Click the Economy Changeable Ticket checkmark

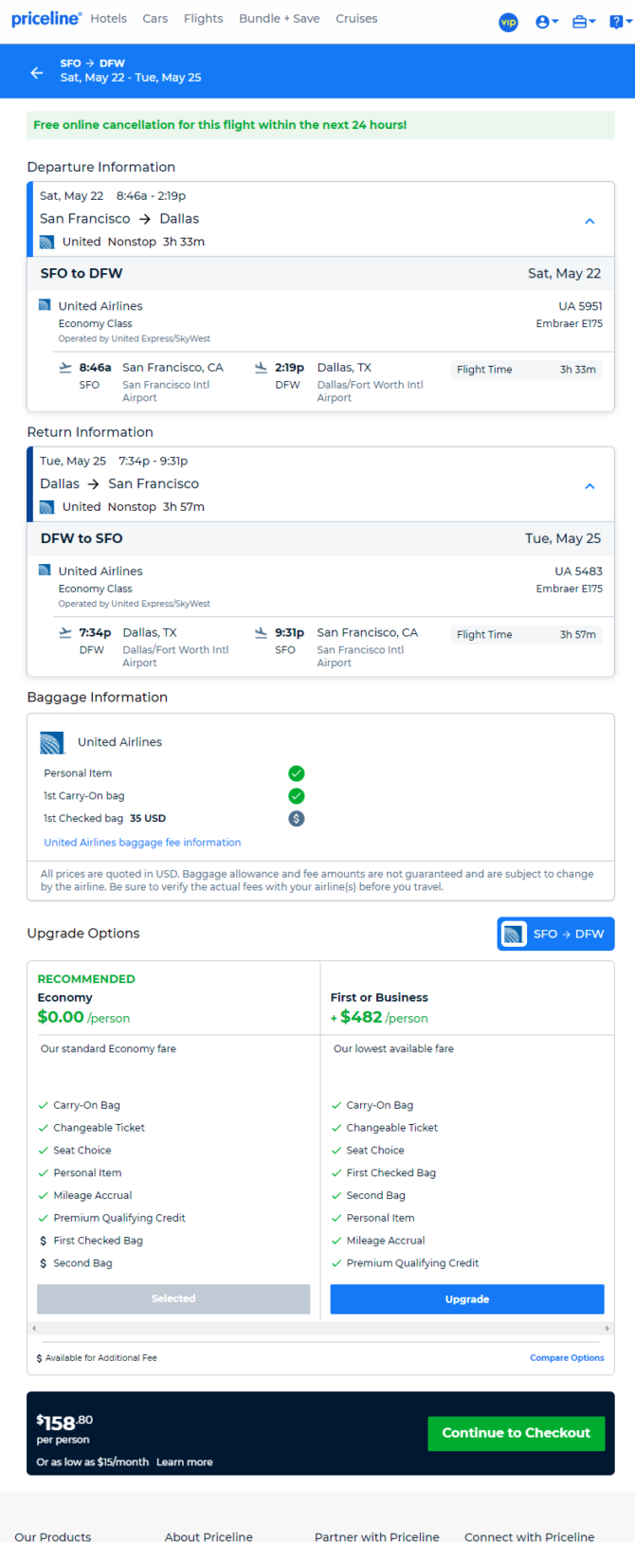coord(44,1128)
